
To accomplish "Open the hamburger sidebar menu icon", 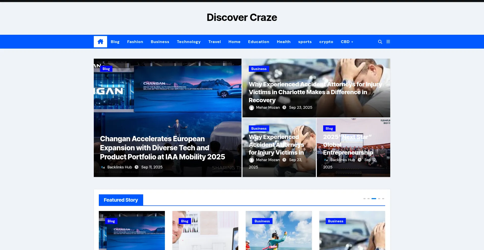I will pos(388,42).
